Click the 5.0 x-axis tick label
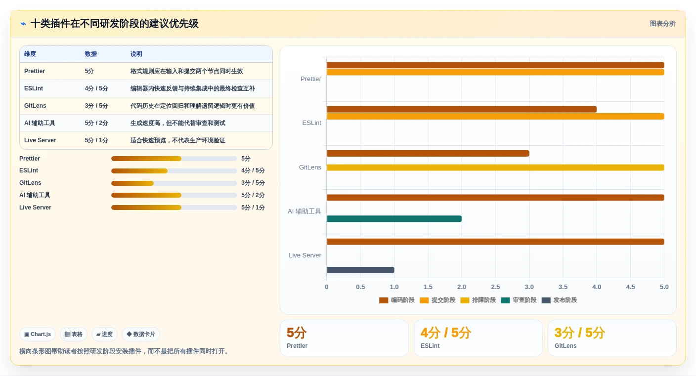The width and height of the screenshot is (696, 376). click(664, 287)
